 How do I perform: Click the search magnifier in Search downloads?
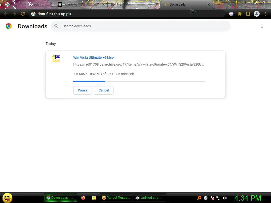point(56,26)
